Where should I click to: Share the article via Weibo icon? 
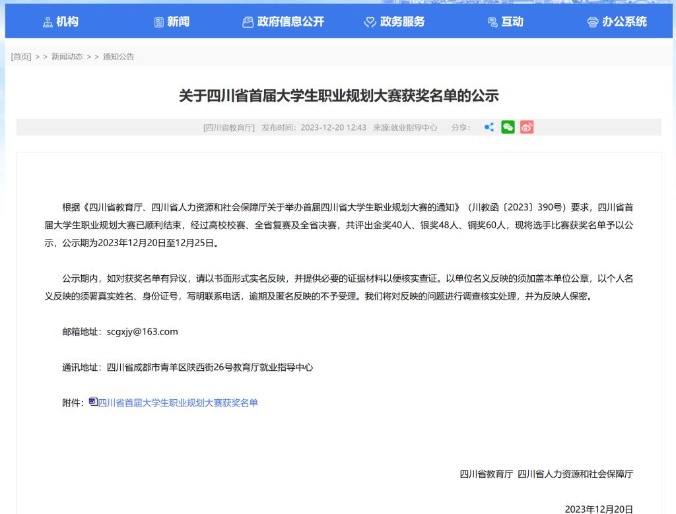[526, 127]
